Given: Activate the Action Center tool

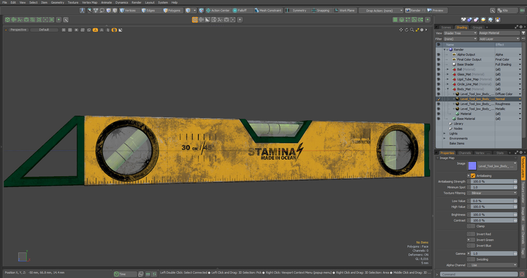Looking at the screenshot, I should tap(218, 10).
